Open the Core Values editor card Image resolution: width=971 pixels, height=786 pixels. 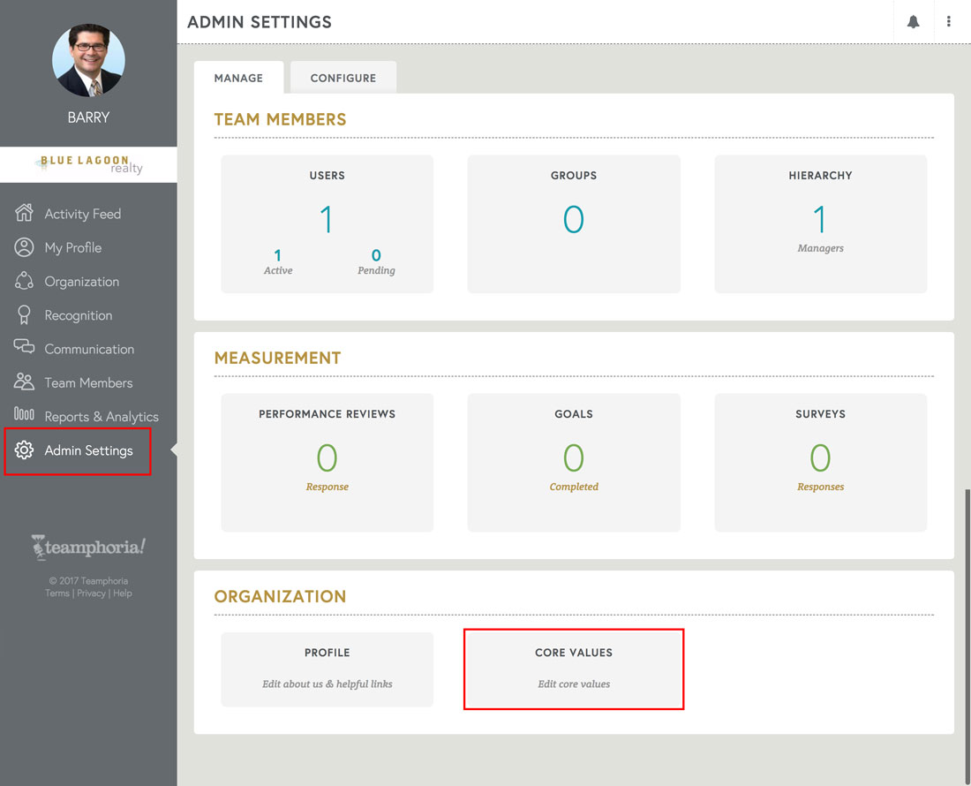(574, 669)
